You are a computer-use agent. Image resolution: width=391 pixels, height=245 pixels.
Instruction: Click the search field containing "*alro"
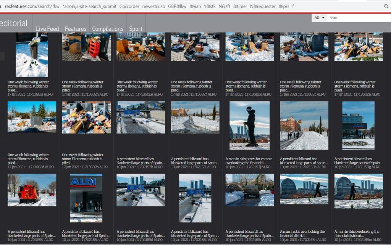pos(358,18)
